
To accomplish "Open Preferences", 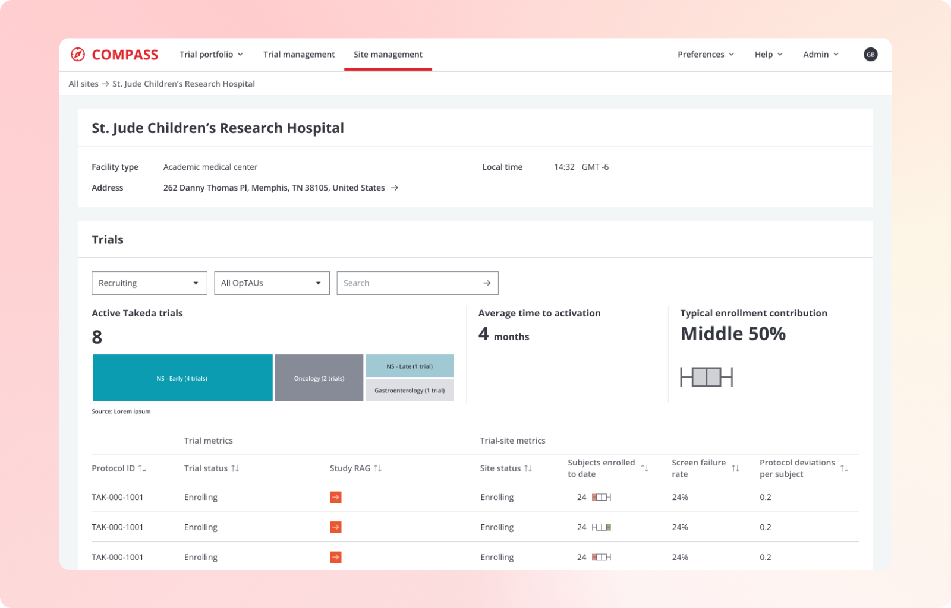I will click(706, 54).
